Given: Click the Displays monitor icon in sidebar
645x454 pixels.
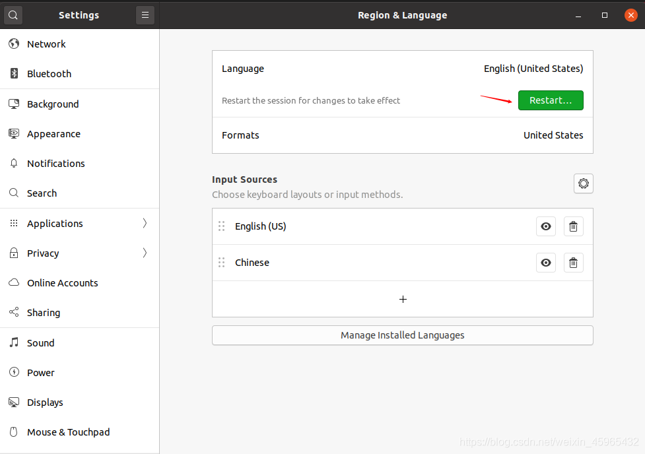Looking at the screenshot, I should coord(14,403).
